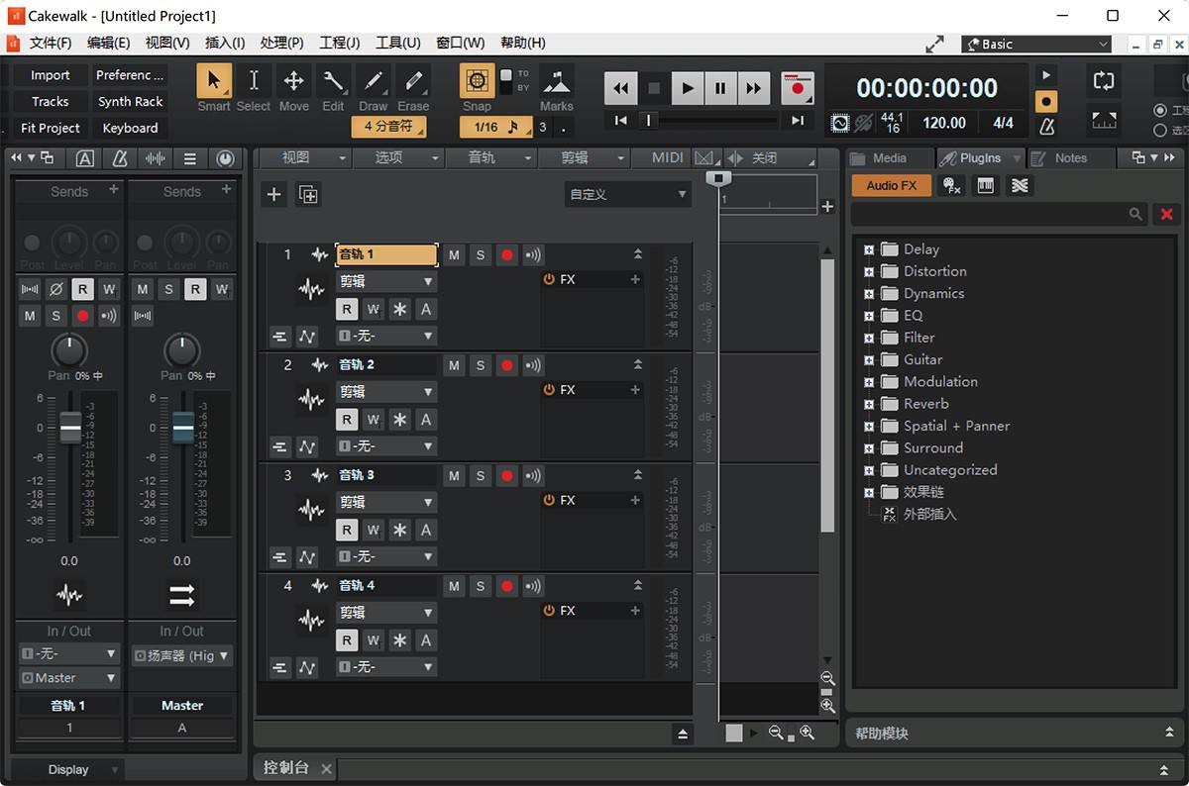Image resolution: width=1189 pixels, height=786 pixels.
Task: Enable input echo on 音轨 1
Action: coord(532,254)
